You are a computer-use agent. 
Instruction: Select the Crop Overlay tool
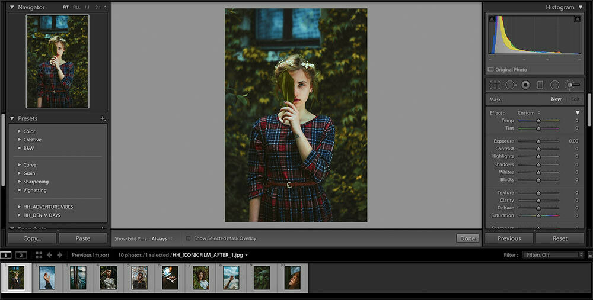coord(495,85)
